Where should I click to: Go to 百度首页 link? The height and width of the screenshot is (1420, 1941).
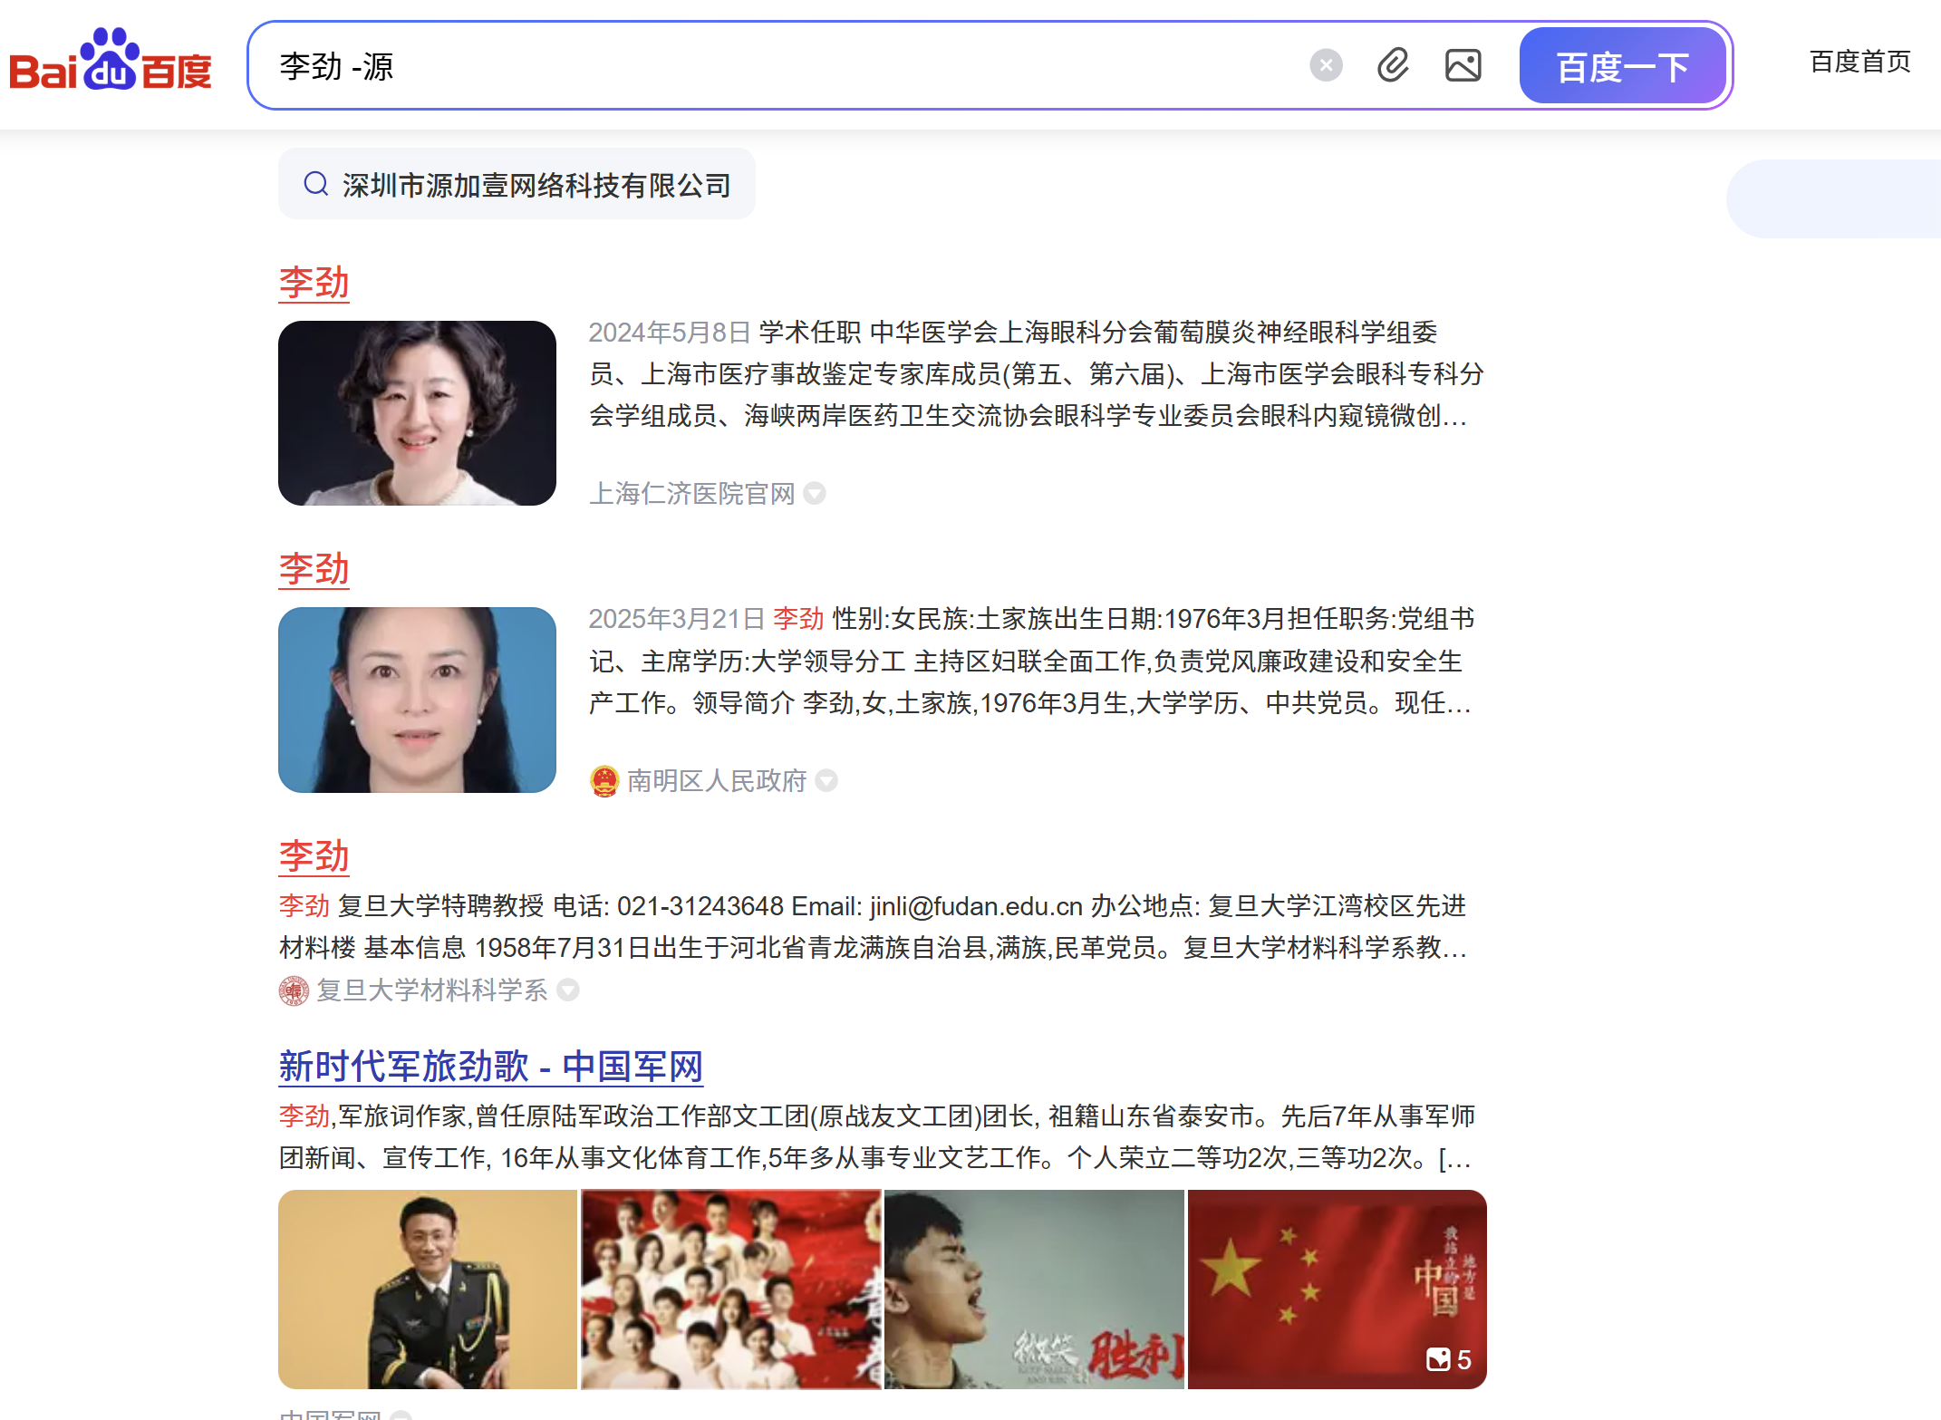click(x=1859, y=62)
